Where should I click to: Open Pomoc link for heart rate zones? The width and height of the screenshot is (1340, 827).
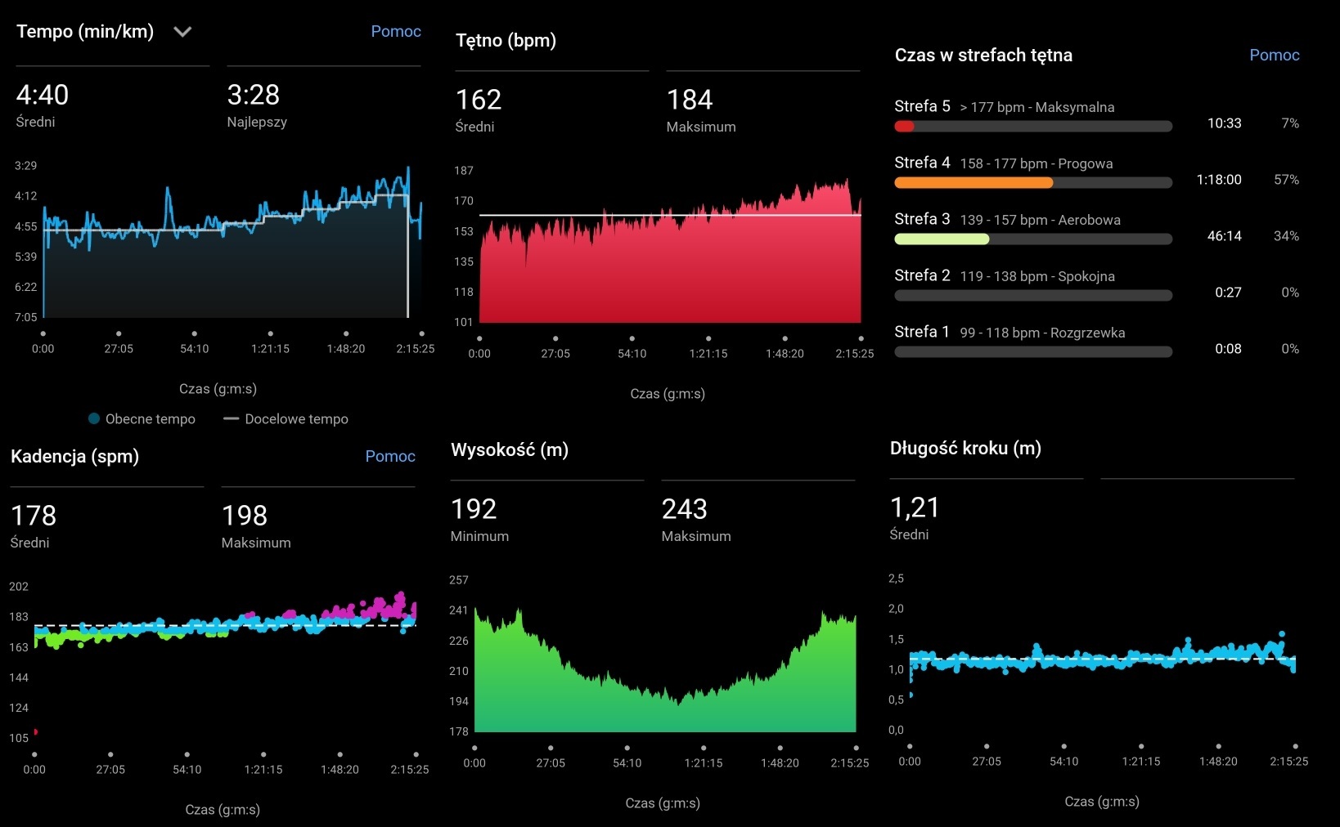(1274, 55)
